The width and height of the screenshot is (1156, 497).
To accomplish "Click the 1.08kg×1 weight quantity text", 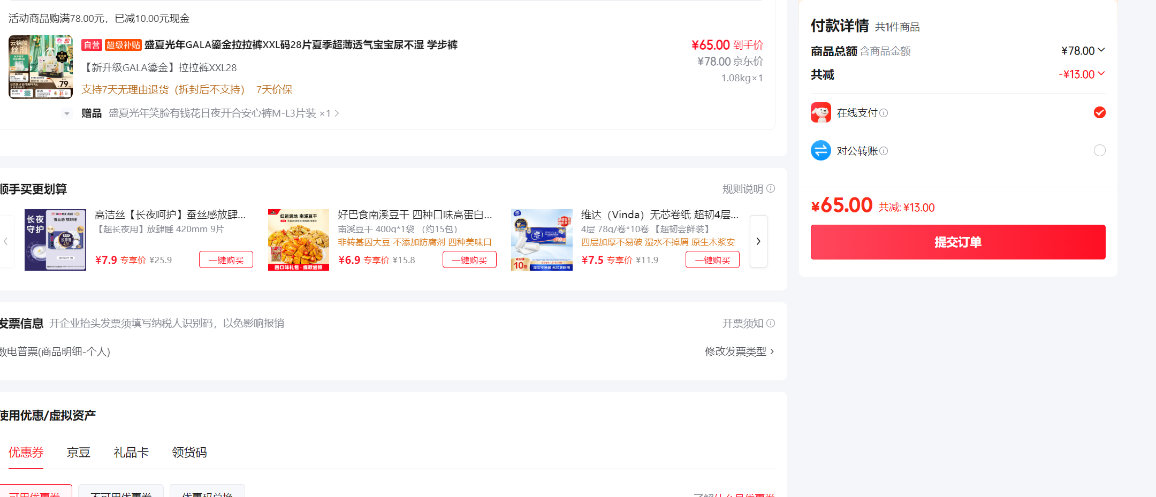I will coord(742,78).
